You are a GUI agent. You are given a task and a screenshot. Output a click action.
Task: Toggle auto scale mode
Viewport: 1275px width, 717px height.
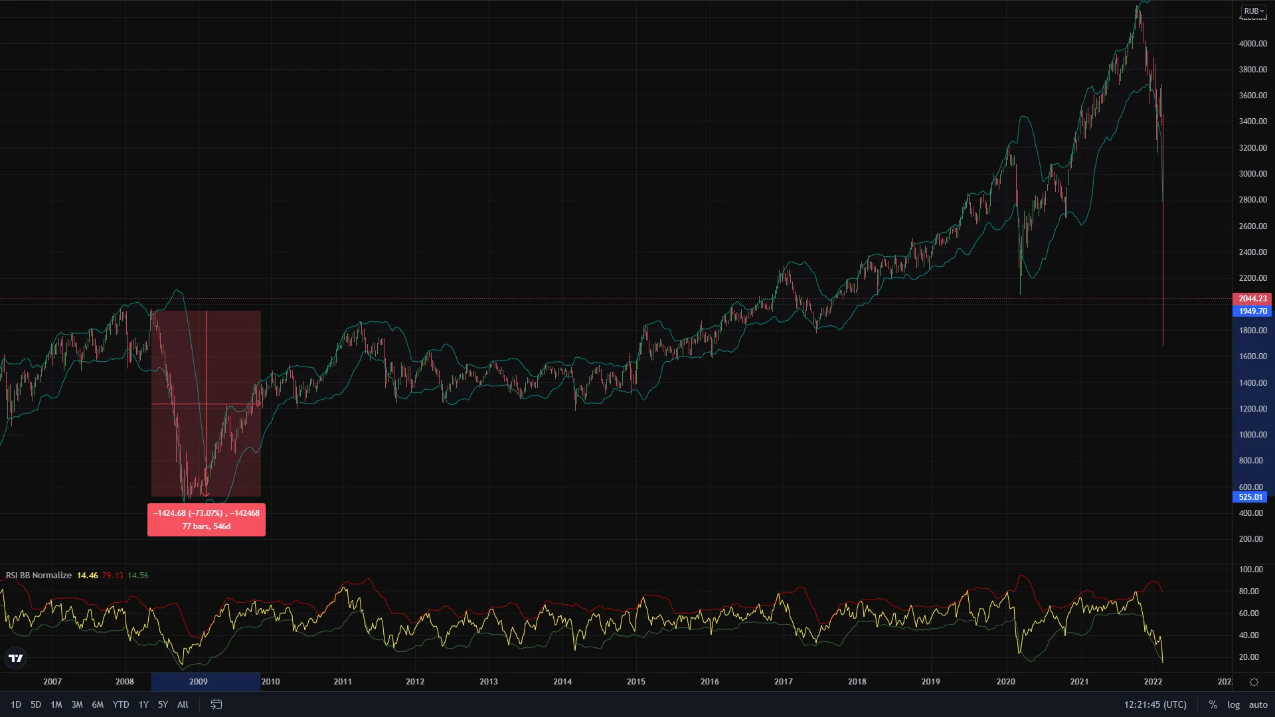1258,704
